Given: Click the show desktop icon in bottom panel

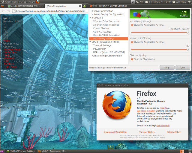Looking at the screenshot, I should (2, 151).
